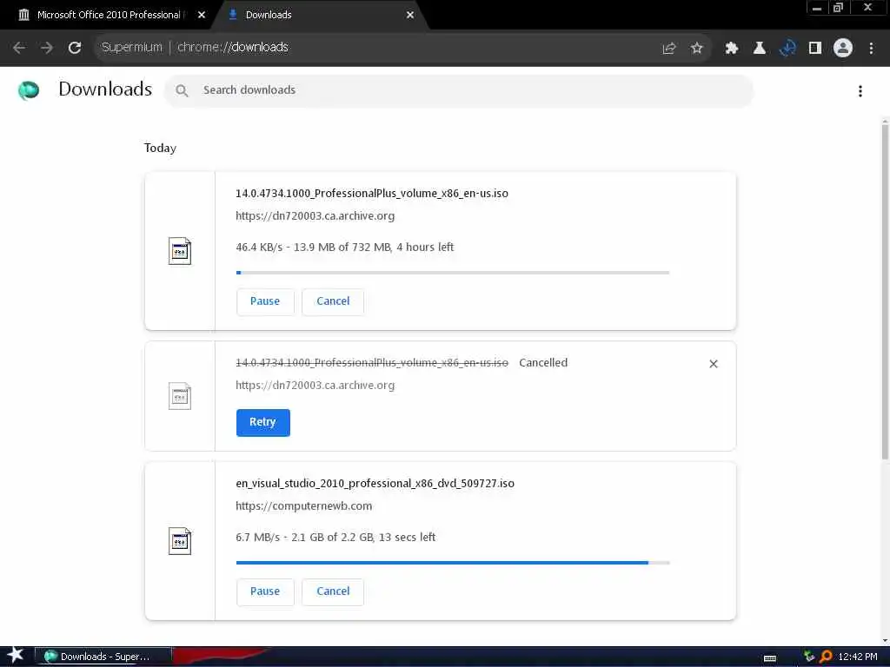Close the Downloads tab
Image resolution: width=890 pixels, height=667 pixels.
click(x=410, y=16)
